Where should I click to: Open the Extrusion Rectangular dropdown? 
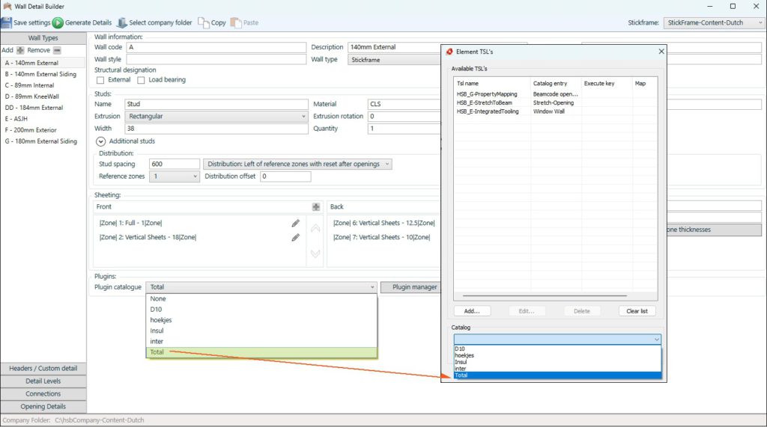click(x=216, y=116)
